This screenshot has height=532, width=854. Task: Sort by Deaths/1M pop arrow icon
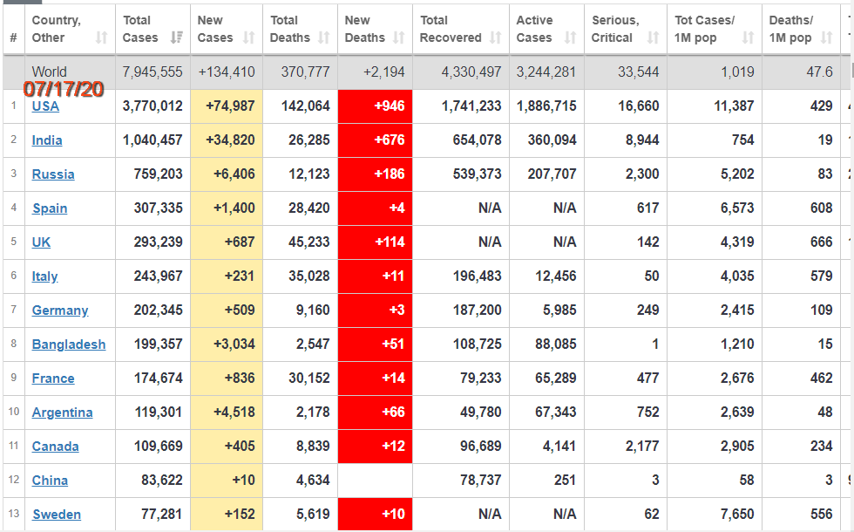point(830,38)
